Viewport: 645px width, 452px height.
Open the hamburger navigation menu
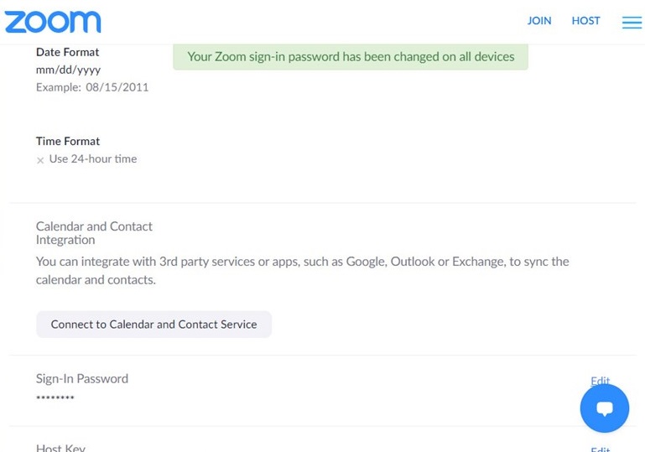[632, 23]
